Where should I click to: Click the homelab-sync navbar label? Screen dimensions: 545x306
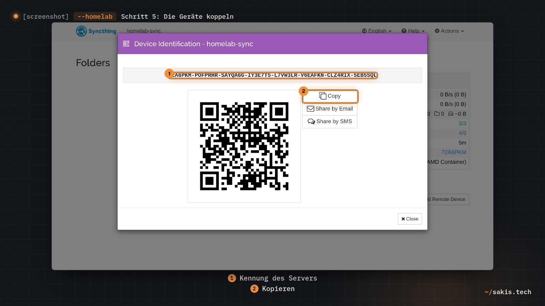coord(144,31)
